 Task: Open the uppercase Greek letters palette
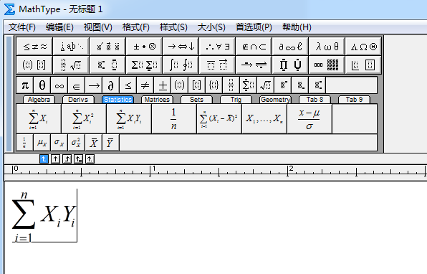coord(363,47)
